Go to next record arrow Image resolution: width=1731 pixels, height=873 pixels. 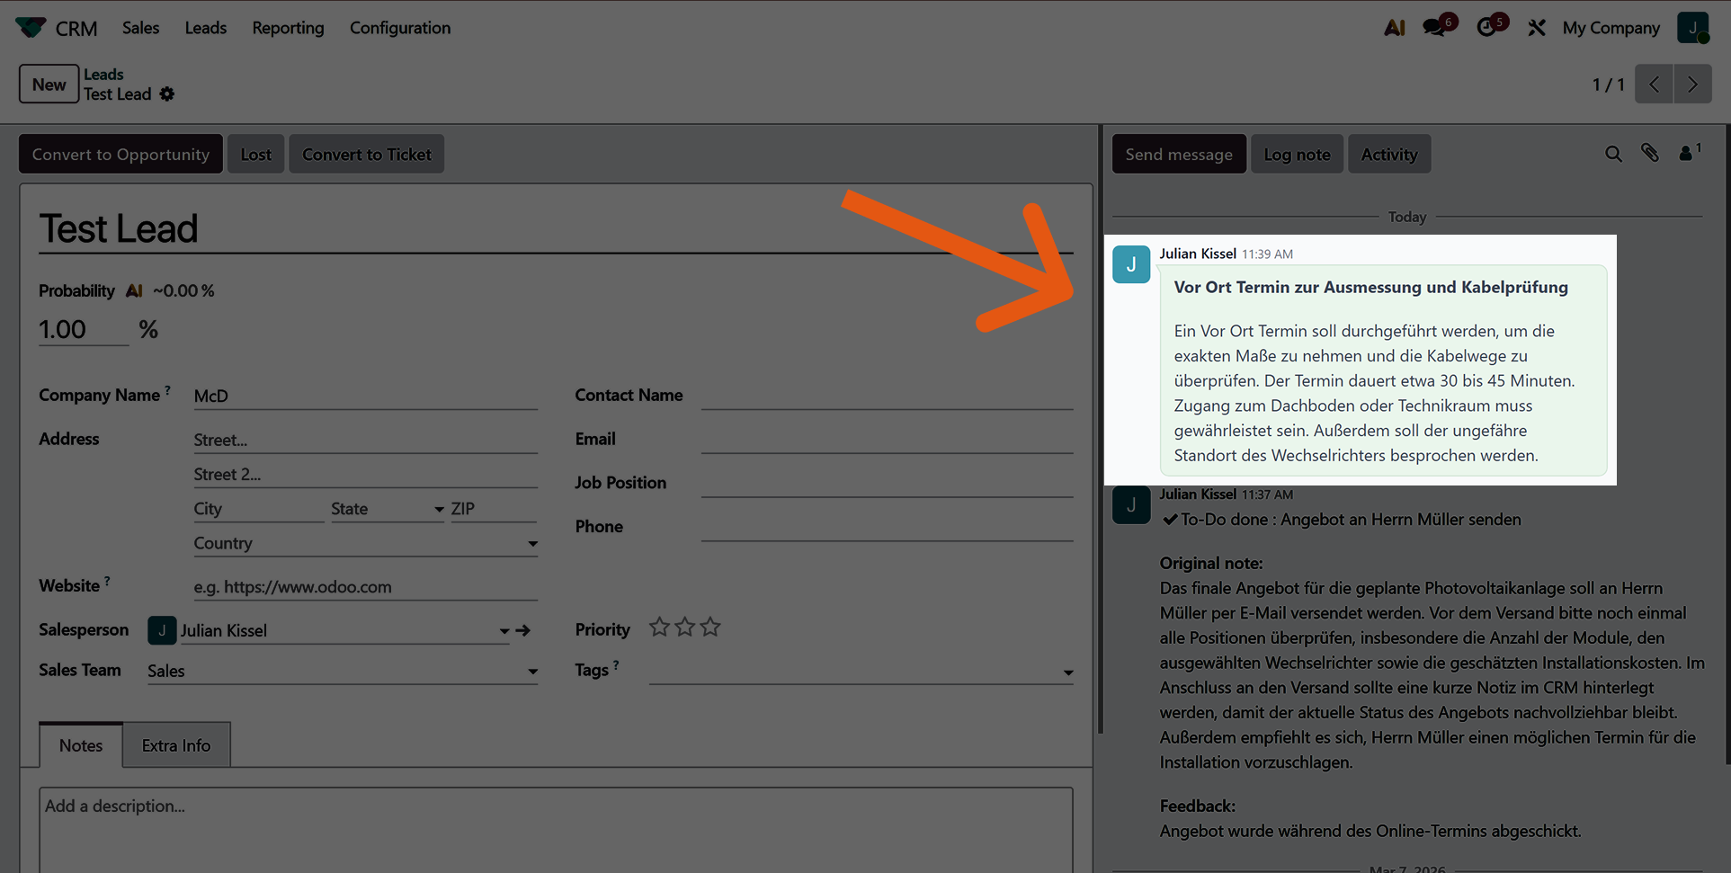[x=1692, y=85]
